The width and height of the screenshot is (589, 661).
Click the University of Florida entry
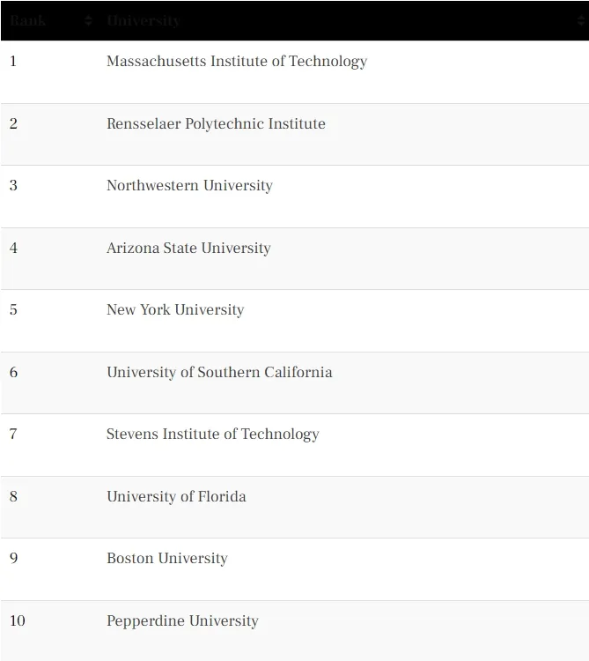point(176,497)
